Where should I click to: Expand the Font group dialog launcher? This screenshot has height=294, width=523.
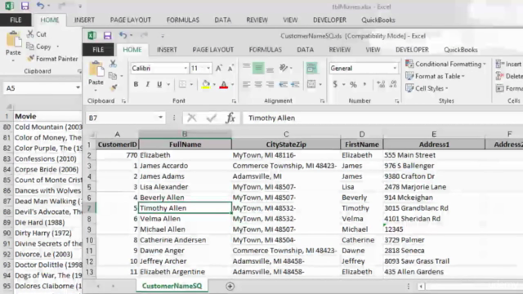pyautogui.click(x=234, y=101)
